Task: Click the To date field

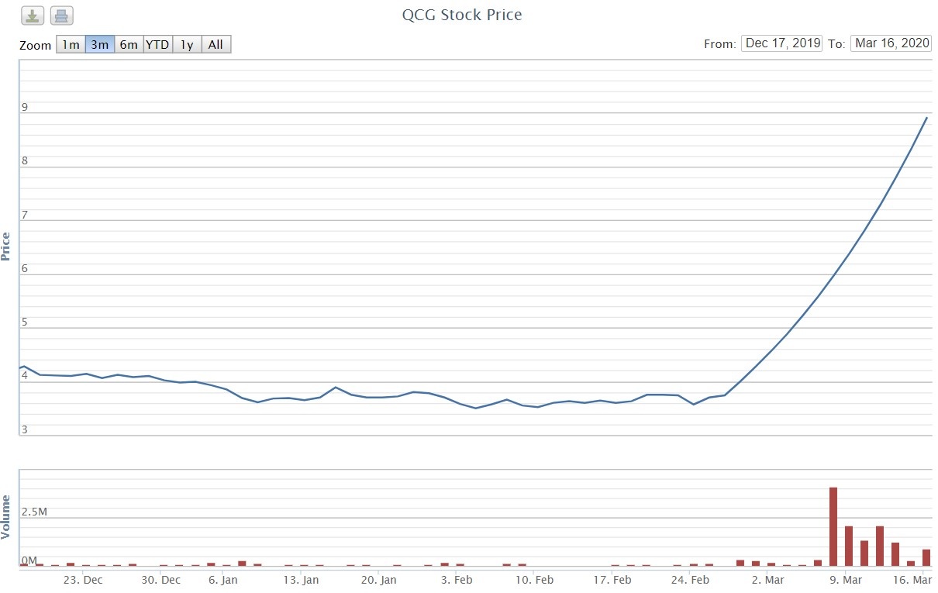Action: pos(890,43)
